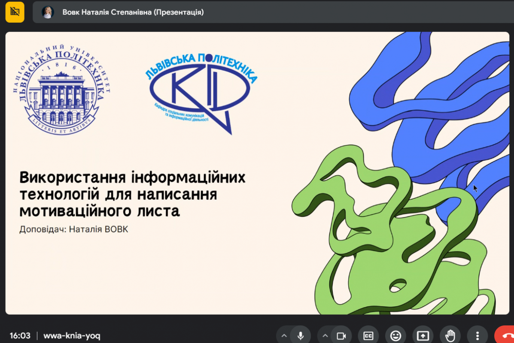Viewport: 514px width, 343px height.
Task: Open more options with the three-dot icon
Action: pyautogui.click(x=477, y=335)
